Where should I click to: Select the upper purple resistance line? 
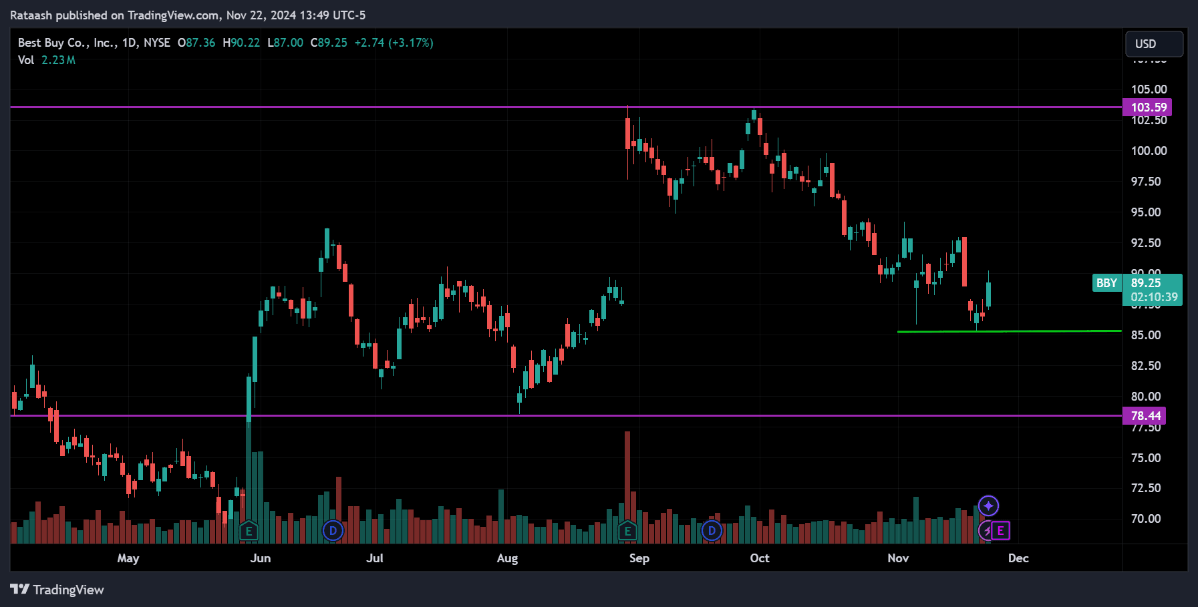(x=565, y=107)
